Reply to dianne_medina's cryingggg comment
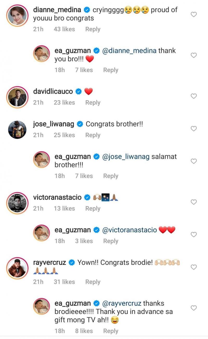This screenshot has width=208, height=339. coord(93,29)
